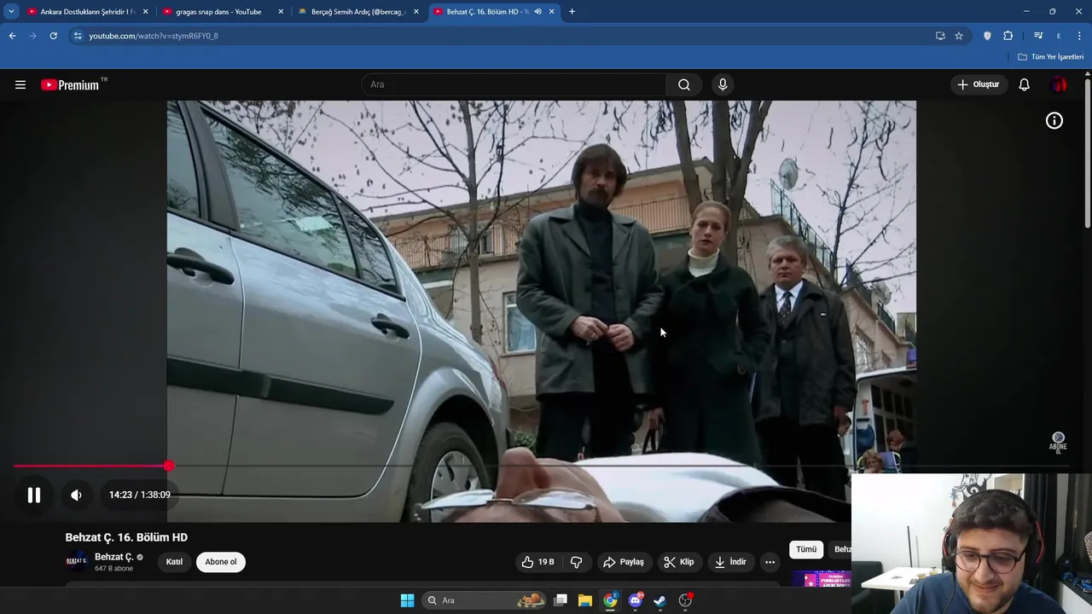This screenshot has width=1092, height=614.
Task: Like the video with thumbs up
Action: (537, 562)
